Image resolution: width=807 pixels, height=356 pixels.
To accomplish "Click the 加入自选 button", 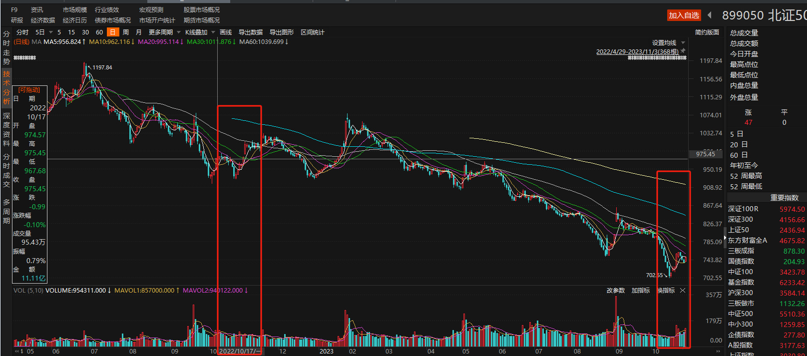I will [x=684, y=15].
